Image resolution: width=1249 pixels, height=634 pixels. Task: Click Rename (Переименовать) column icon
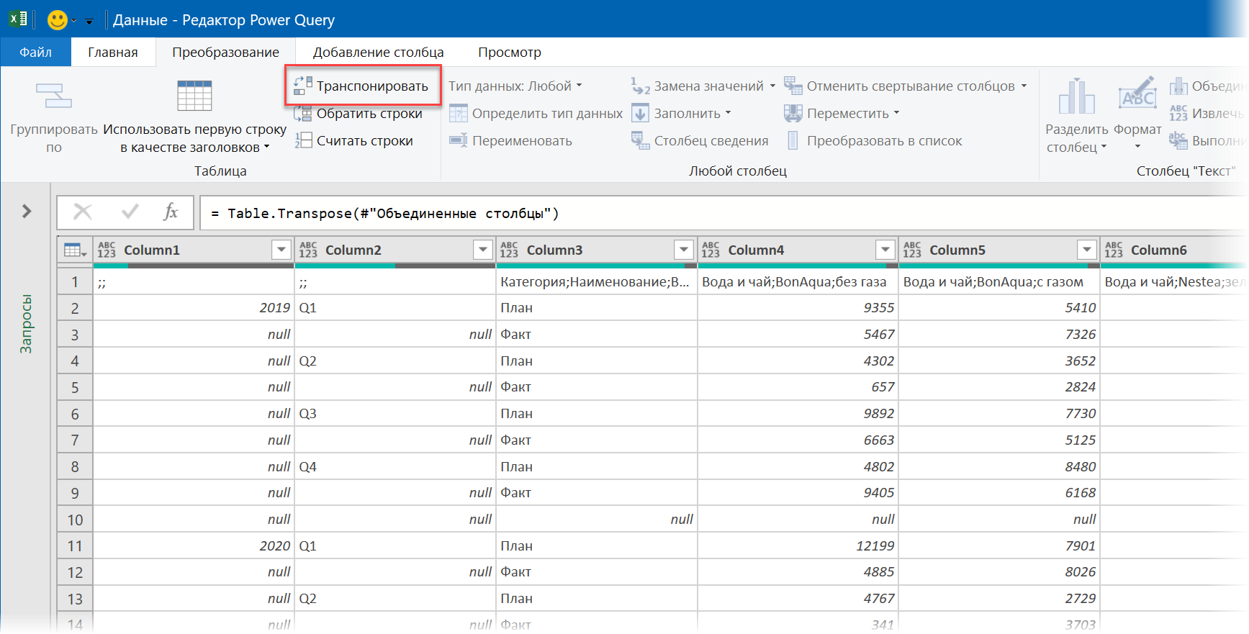[459, 140]
